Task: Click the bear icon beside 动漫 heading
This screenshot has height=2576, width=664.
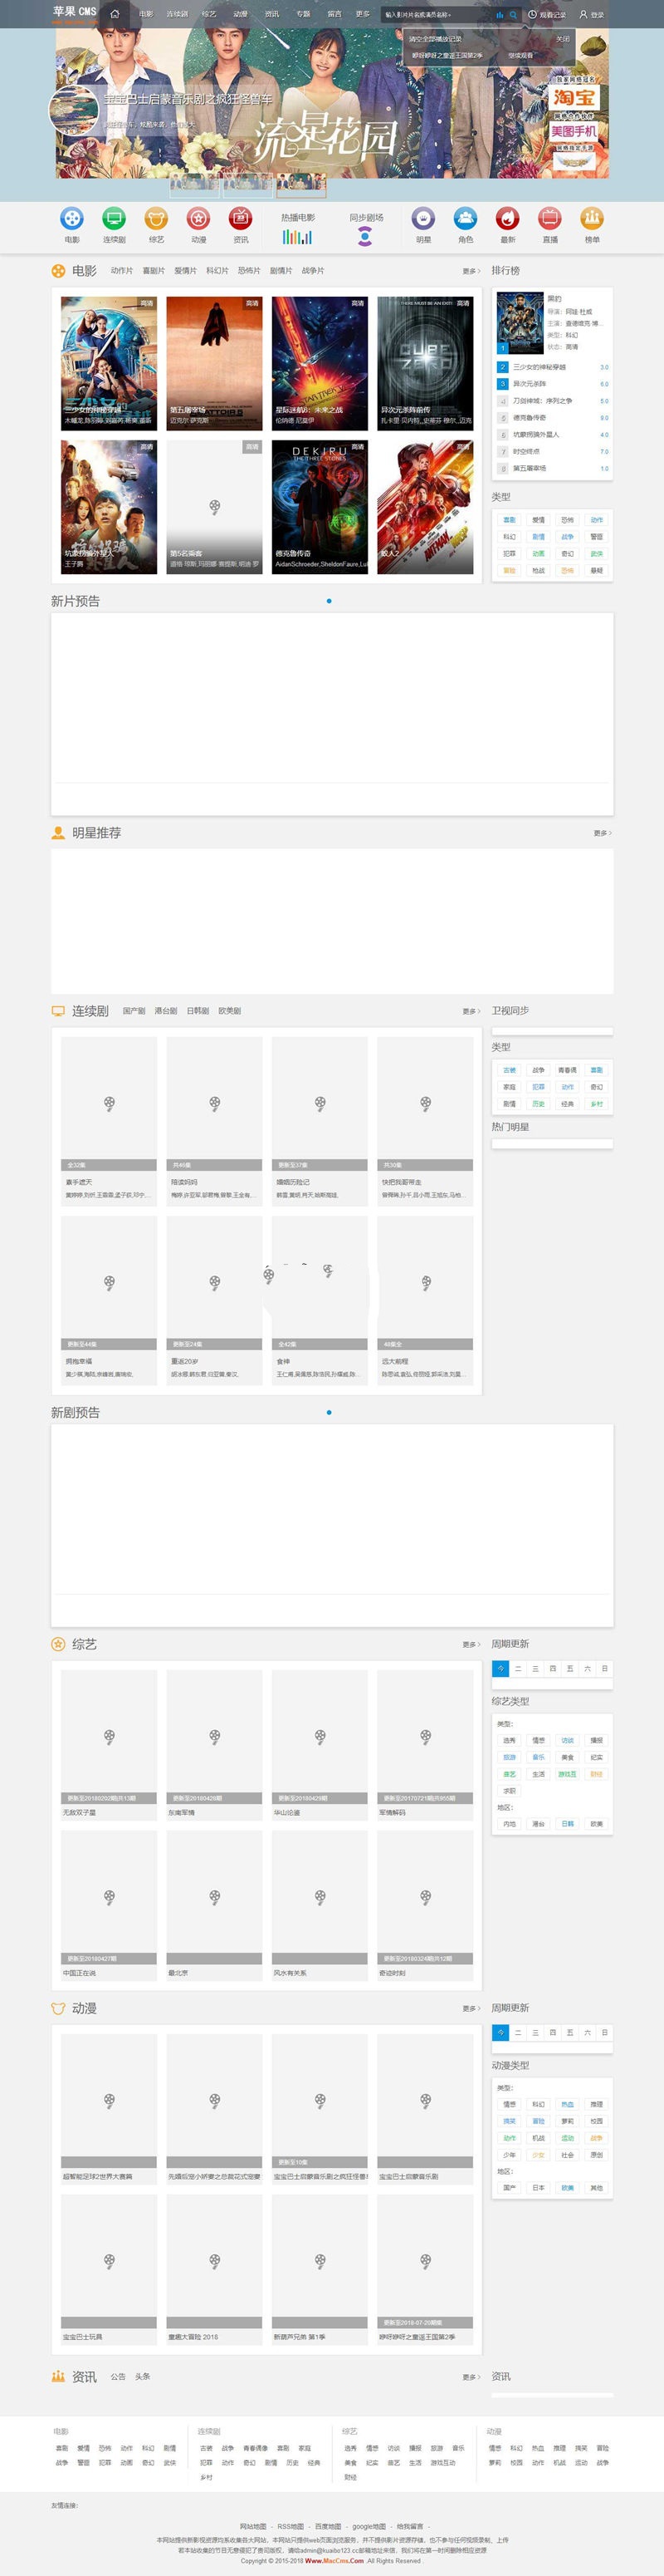Action: pos(58,2008)
